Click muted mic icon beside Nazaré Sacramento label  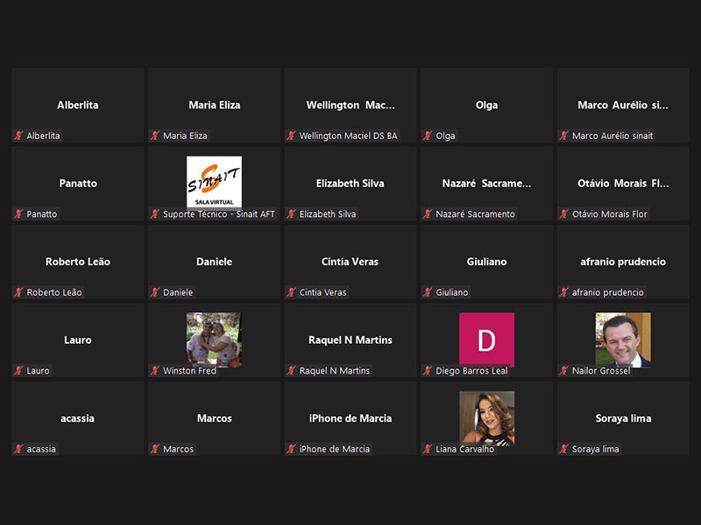coord(428,213)
